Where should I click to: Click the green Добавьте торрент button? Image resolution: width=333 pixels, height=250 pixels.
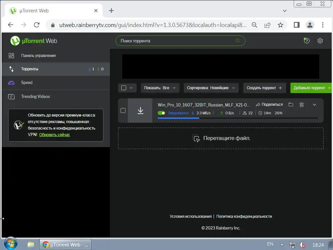tap(311, 88)
